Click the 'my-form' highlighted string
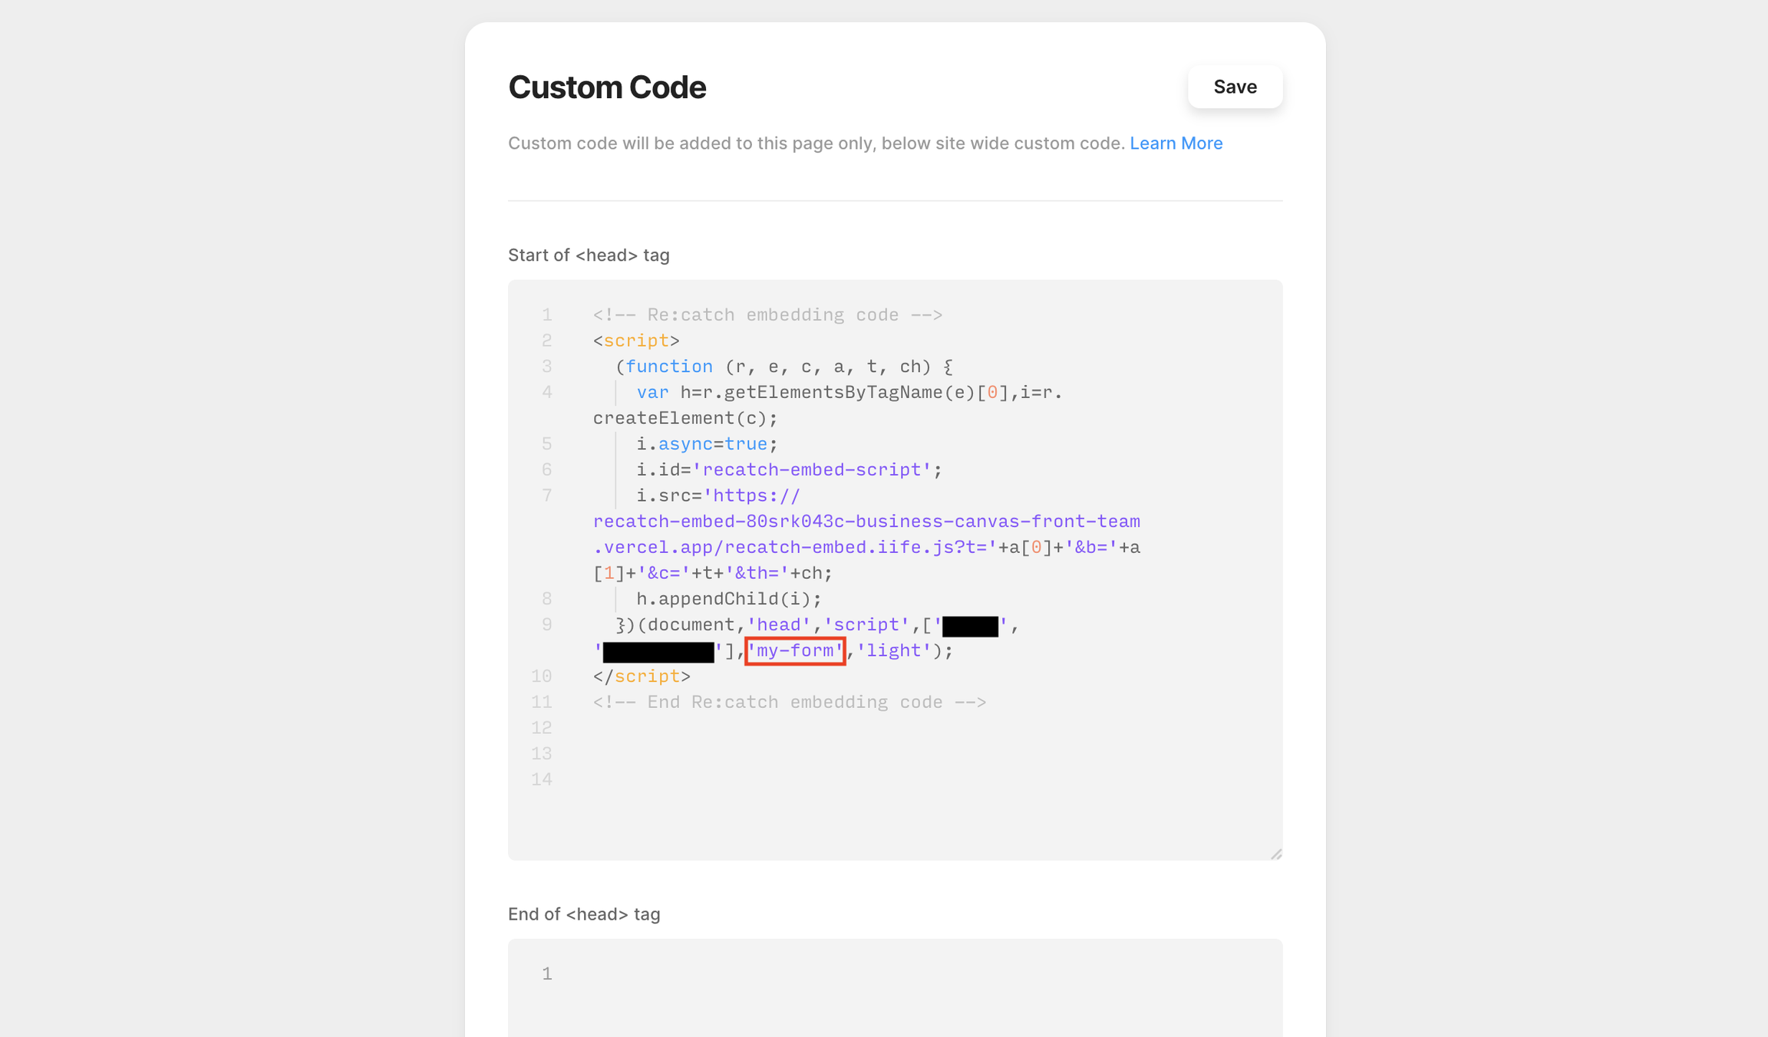This screenshot has width=1768, height=1037. point(795,651)
